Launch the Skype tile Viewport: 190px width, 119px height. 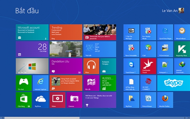pyautogui.click(x=173, y=83)
